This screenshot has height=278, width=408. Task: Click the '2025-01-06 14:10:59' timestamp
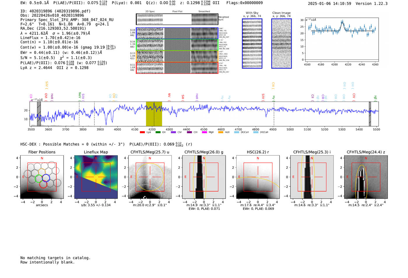(330, 4)
